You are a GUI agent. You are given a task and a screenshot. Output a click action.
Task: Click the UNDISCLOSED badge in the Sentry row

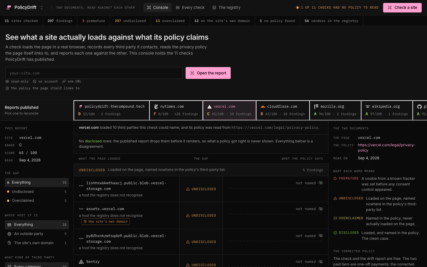[201, 265]
